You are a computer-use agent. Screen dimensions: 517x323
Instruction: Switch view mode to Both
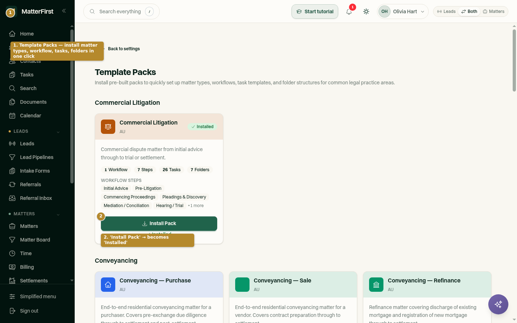pyautogui.click(x=469, y=11)
